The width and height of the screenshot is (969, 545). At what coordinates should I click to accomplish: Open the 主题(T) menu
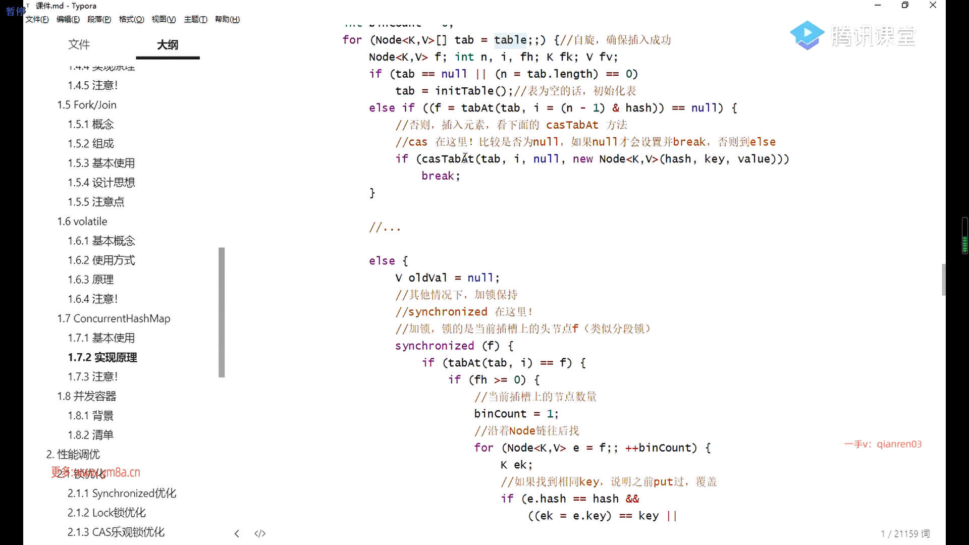tap(195, 19)
